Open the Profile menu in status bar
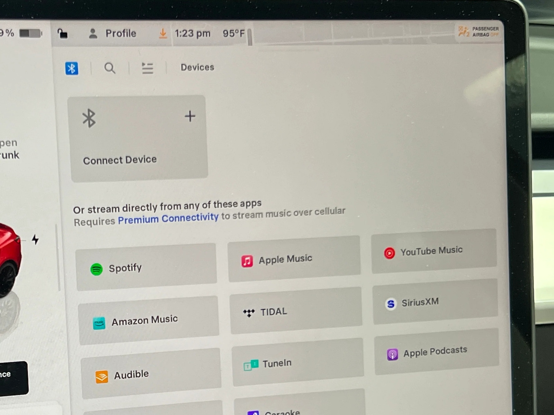 pyautogui.click(x=112, y=34)
